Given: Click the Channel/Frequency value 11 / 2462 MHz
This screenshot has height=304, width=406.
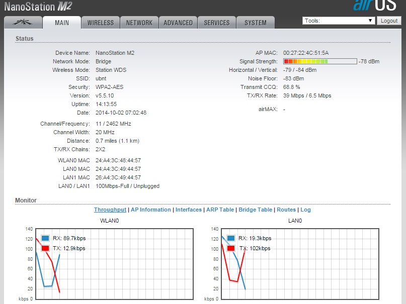Looking at the screenshot, I should pos(113,124).
